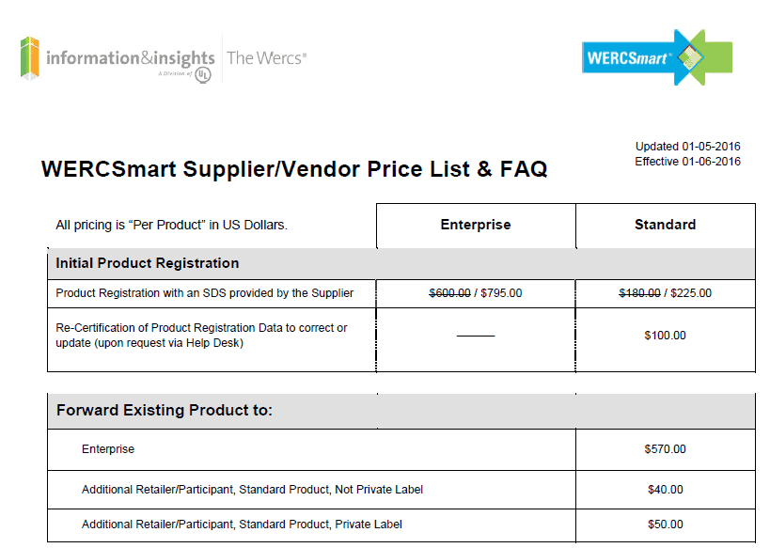Click the Not Private Label retailer row
Viewport: 770px width, 548px height.
(x=401, y=490)
